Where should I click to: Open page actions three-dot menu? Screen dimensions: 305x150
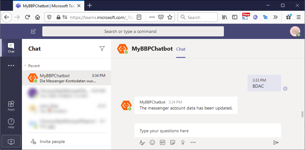pyautogui.click(x=152, y=17)
